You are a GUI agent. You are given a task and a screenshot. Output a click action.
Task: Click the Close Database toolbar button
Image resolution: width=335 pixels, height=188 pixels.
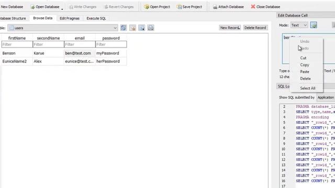coord(265,7)
